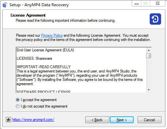Minimize the setup window
The image size is (167, 129).
click(137, 4)
